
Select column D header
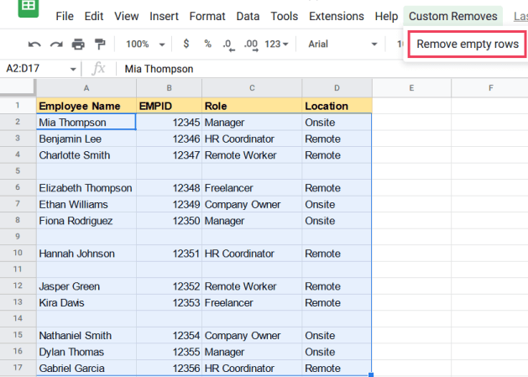coord(337,88)
